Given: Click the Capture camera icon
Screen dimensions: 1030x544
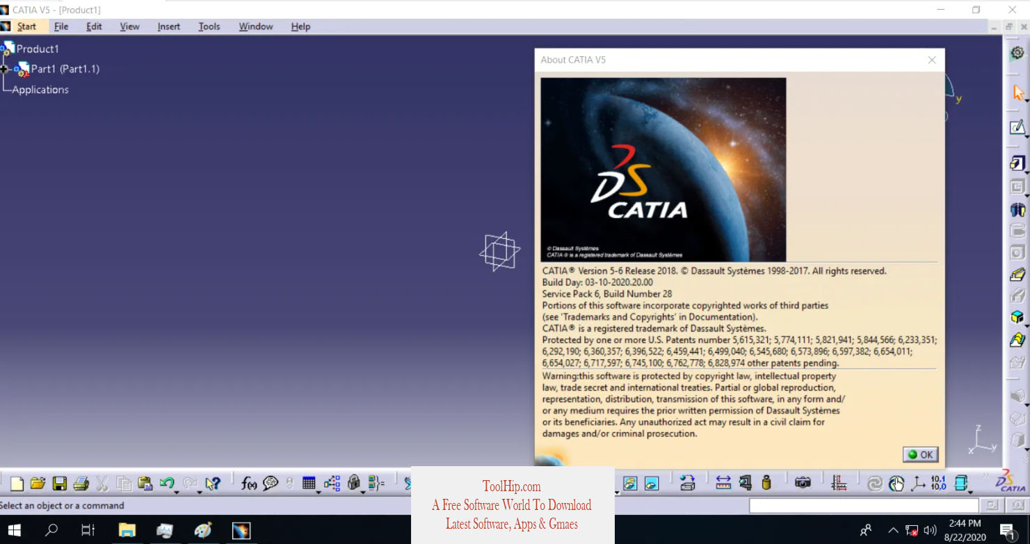Looking at the screenshot, I should 803,483.
